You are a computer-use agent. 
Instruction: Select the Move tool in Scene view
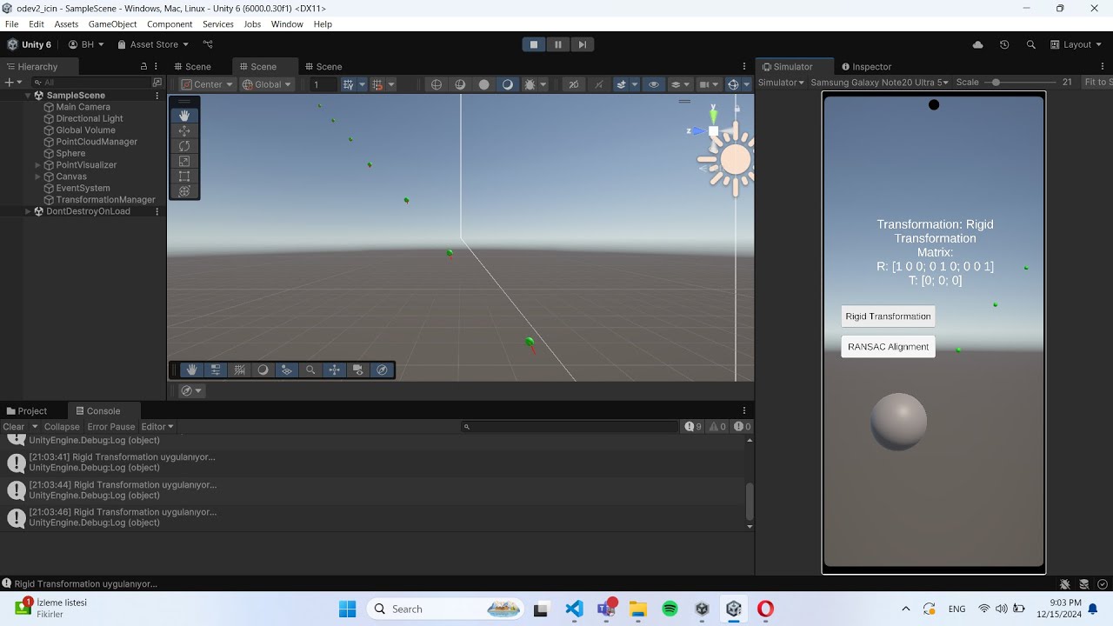(x=184, y=130)
